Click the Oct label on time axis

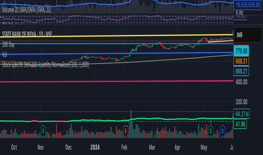14,147
